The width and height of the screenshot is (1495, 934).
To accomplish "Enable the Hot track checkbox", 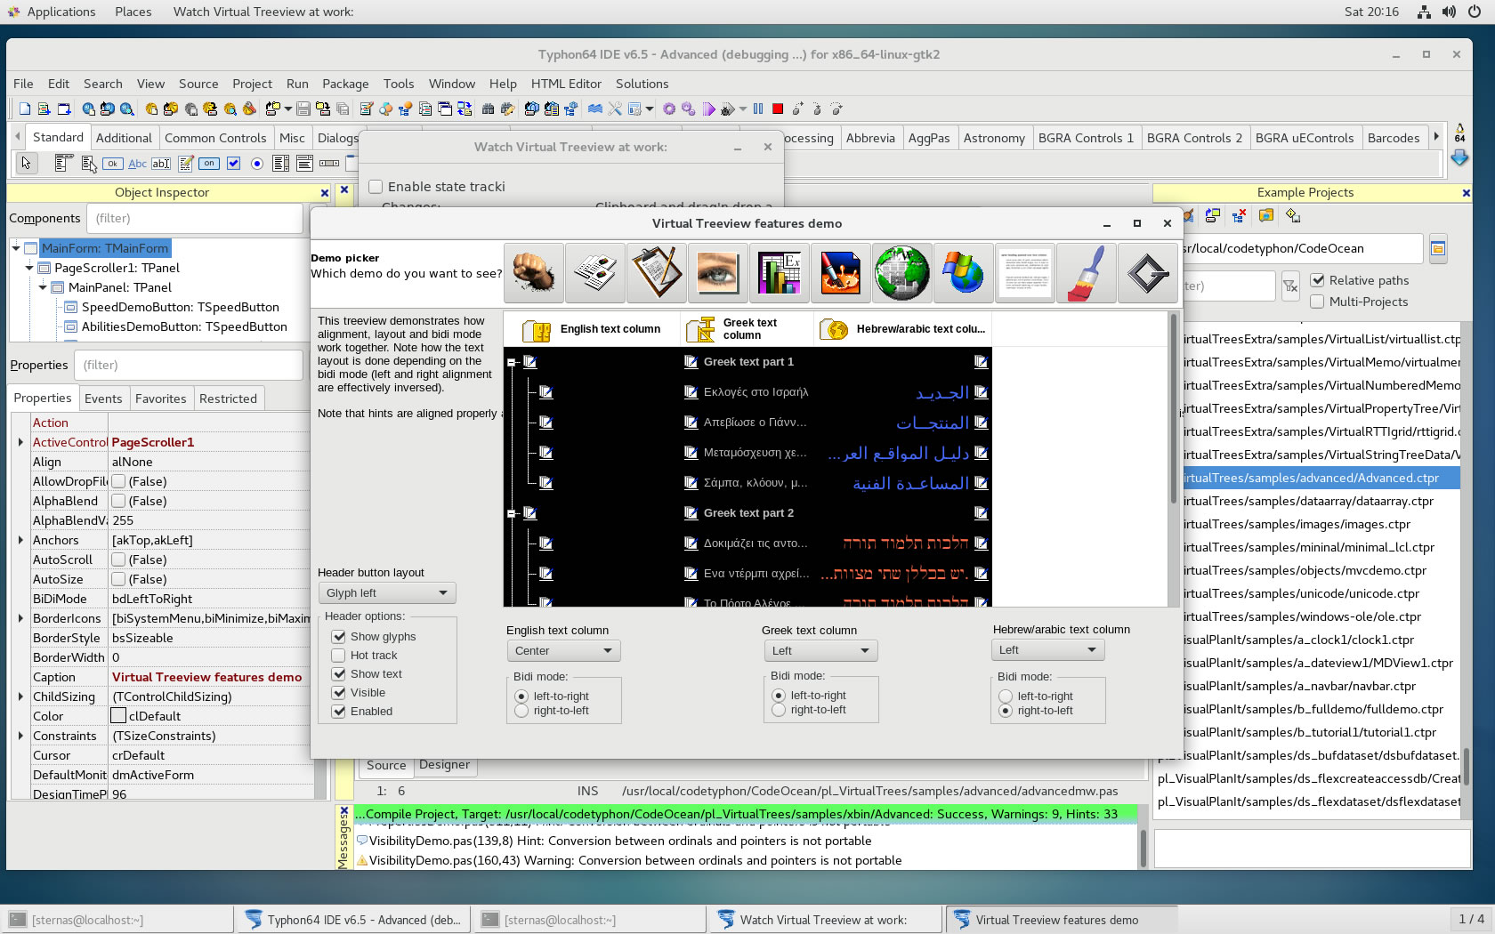I will (x=339, y=656).
